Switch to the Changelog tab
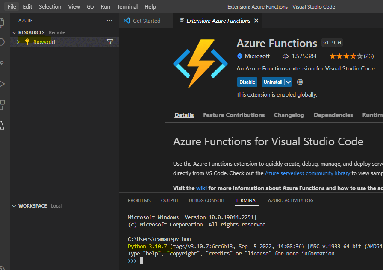Viewport: 383px width, 270px height. pos(289,114)
